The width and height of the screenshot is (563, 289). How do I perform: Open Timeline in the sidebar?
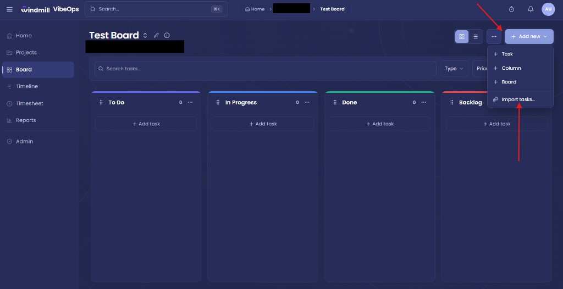tap(38, 86)
